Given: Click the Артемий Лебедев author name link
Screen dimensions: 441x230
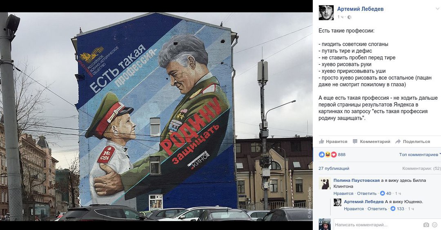Looking at the screenshot, I should click(360, 9).
